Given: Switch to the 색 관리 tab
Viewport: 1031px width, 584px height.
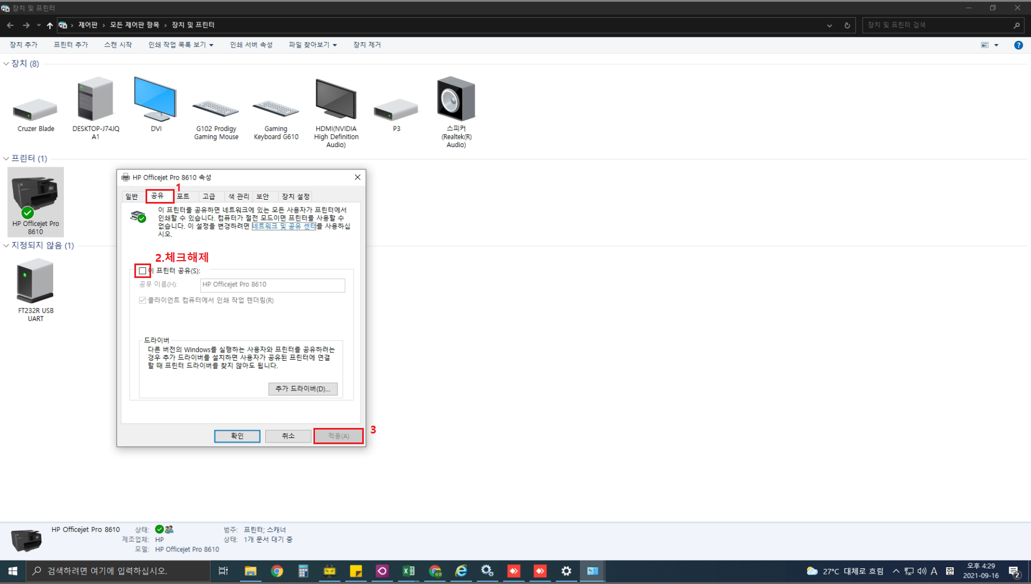Looking at the screenshot, I should point(238,196).
